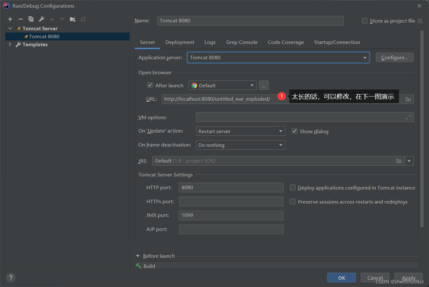Click the HTTP port field showing 8080
This screenshot has width=429, height=287.
coord(231,188)
